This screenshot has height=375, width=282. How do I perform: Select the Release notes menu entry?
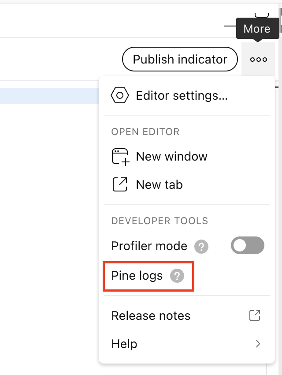151,316
